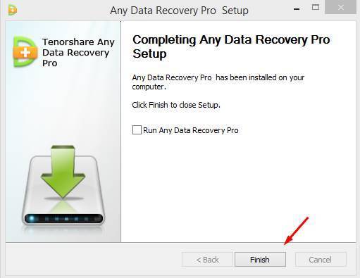Maximize the setup window
This screenshot has height=278, width=360.
tap(316, 7)
